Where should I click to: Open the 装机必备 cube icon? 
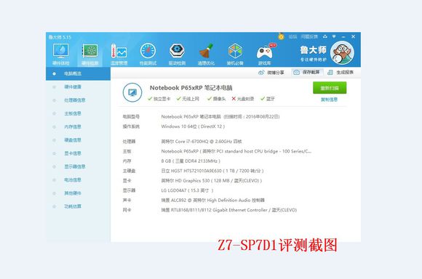coord(235,54)
